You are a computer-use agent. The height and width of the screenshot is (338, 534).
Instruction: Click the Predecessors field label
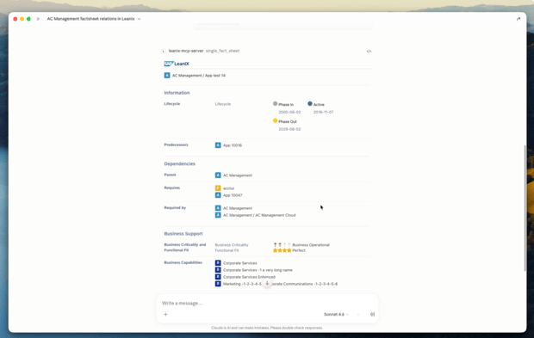[x=176, y=144]
